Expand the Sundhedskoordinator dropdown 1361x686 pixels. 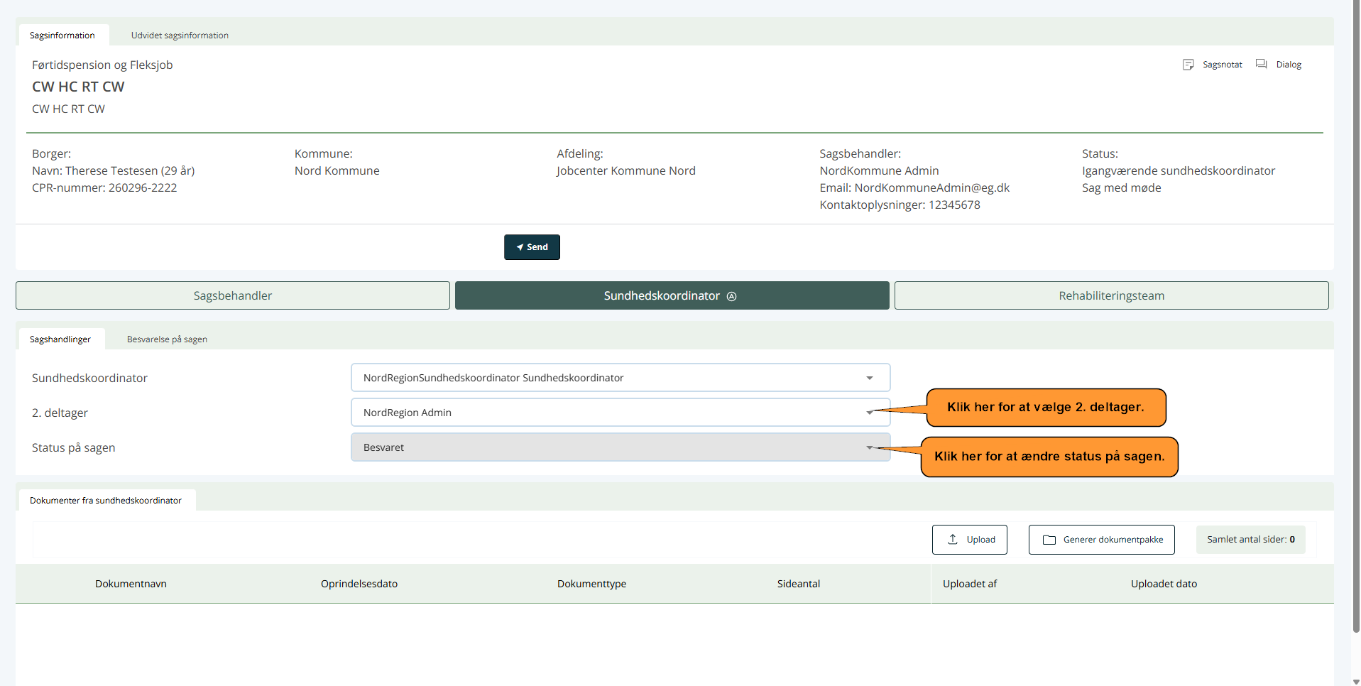click(869, 378)
